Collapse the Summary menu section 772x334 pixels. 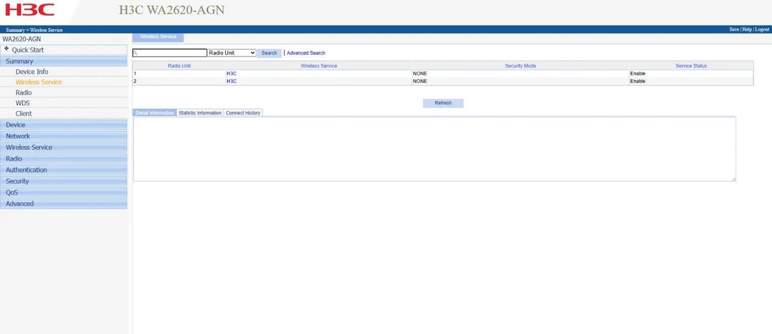point(19,61)
